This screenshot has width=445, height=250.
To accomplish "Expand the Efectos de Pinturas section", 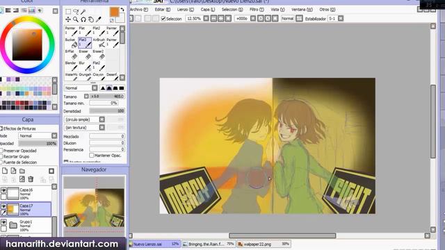I will (x=1, y=128).
